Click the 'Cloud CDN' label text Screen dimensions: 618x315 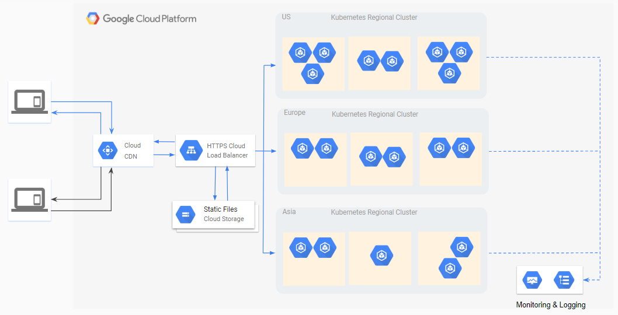coord(132,151)
